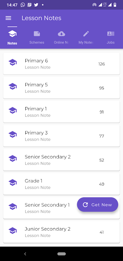
Task: Switch to the Jobs tab label
Action: click(111, 42)
